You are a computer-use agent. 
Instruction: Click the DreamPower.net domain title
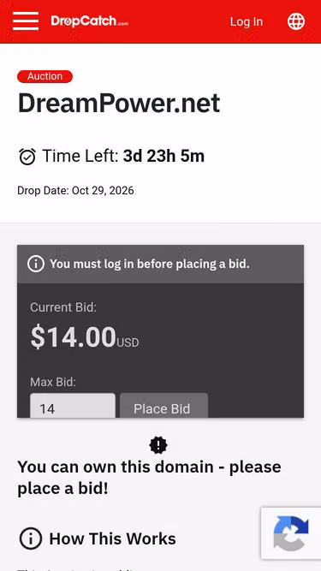click(119, 104)
